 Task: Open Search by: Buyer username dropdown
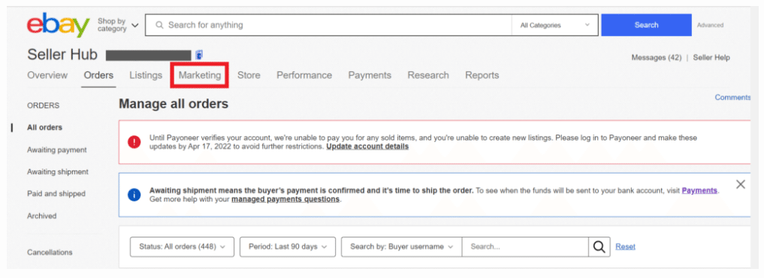pos(402,246)
